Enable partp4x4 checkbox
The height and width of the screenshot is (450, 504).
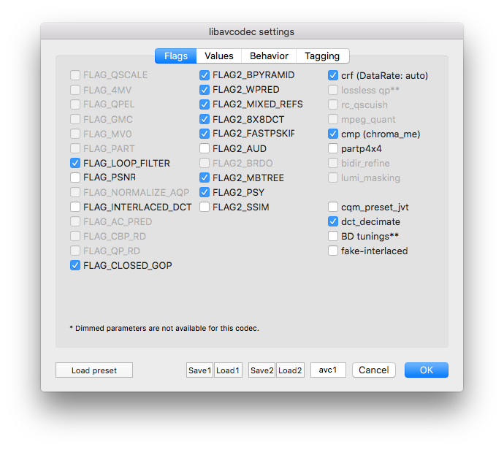333,148
